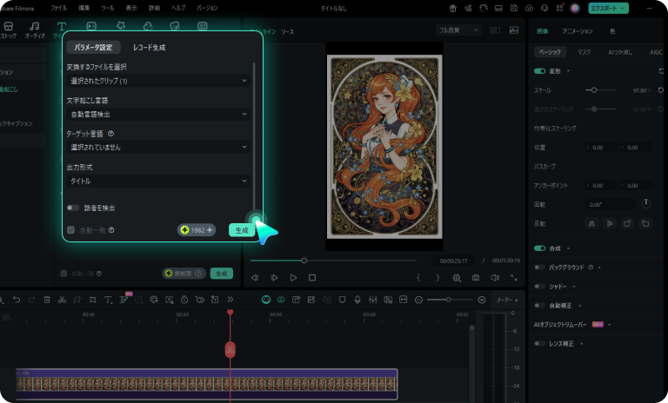
Task: Click the delete trash icon in timeline toolbar
Action: pyautogui.click(x=47, y=300)
